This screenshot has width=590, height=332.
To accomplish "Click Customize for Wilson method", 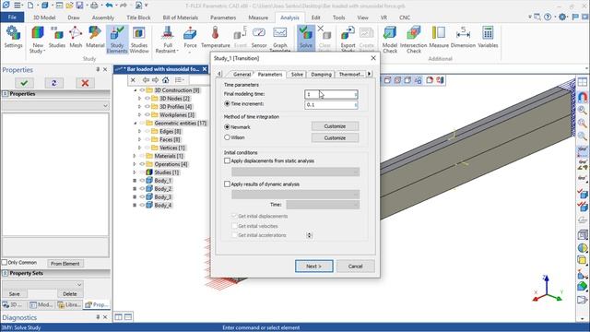I will (x=335, y=138).
